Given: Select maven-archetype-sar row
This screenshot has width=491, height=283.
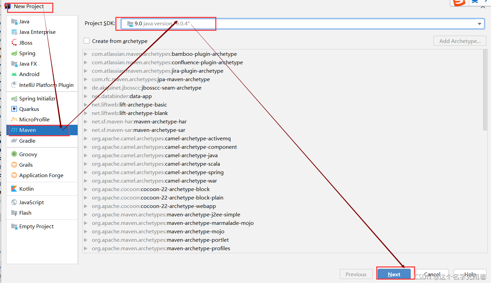Looking at the screenshot, I should click(283, 130).
